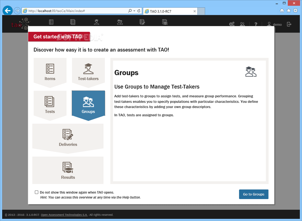Click the browser Forward arrow button
The image size is (302, 221).
pos(17,11)
